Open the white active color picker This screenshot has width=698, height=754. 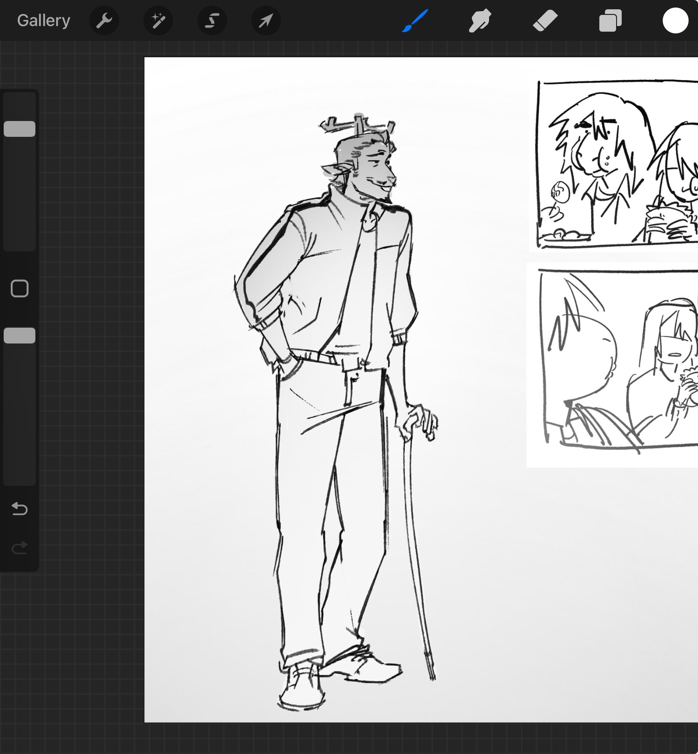tap(675, 21)
